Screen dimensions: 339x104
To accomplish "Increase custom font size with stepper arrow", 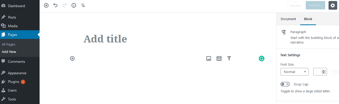I will coord(324,71).
